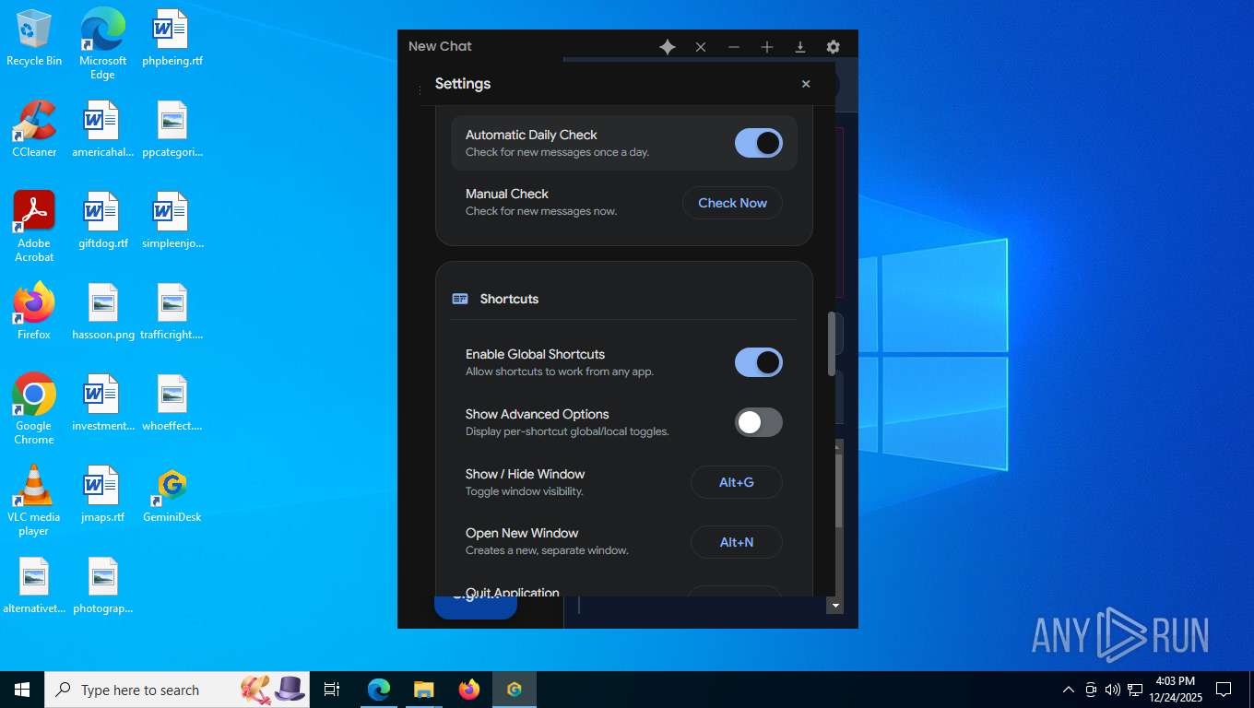Click the taskbar search box
This screenshot has width=1254, height=708.
[x=177, y=690]
